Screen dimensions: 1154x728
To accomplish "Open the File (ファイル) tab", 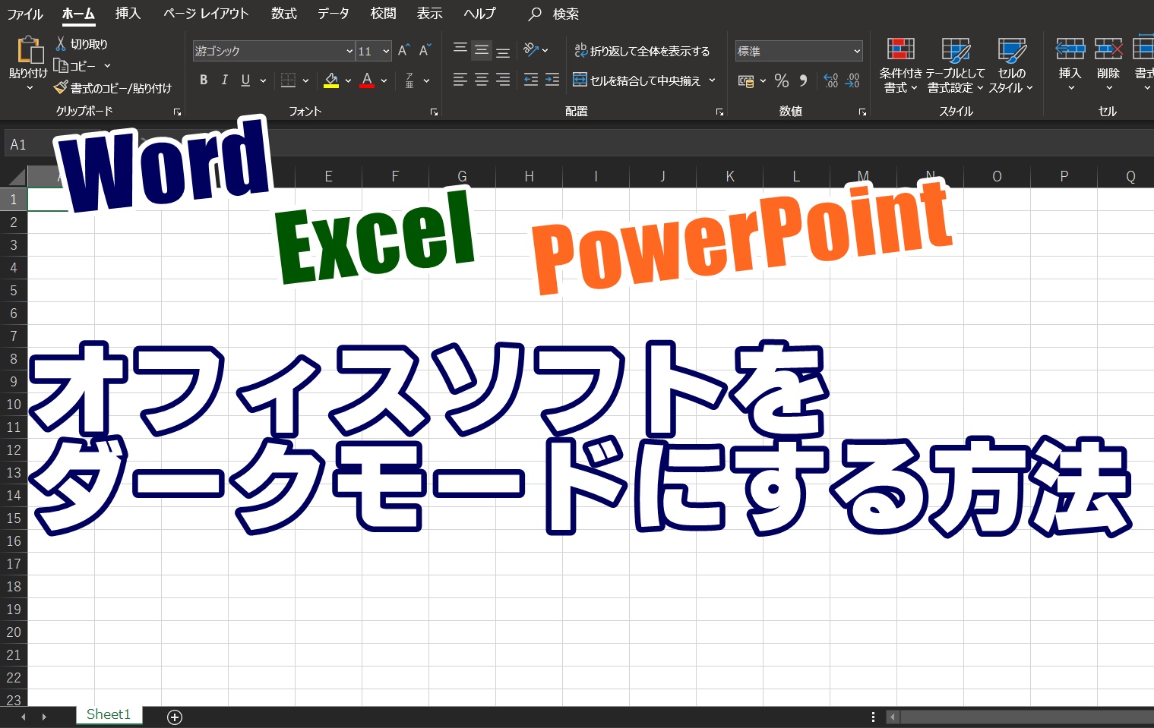I will pos(25,14).
